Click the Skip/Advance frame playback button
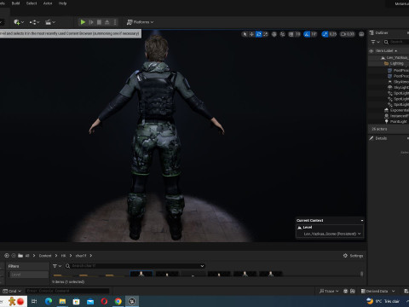The height and width of the screenshot is (307, 409). [x=91, y=22]
